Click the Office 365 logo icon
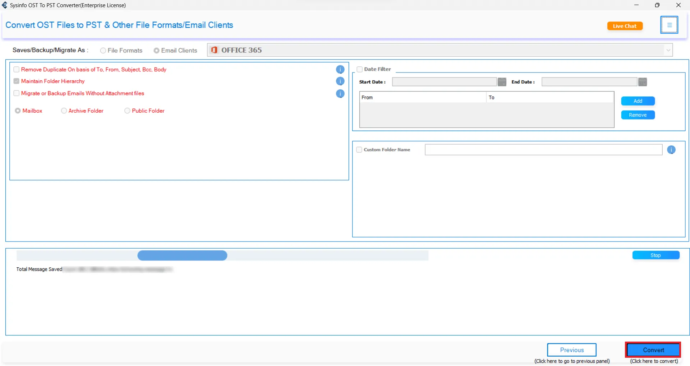This screenshot has width=690, height=366. [214, 50]
